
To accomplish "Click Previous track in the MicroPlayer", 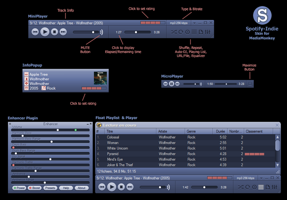I will (165, 84).
